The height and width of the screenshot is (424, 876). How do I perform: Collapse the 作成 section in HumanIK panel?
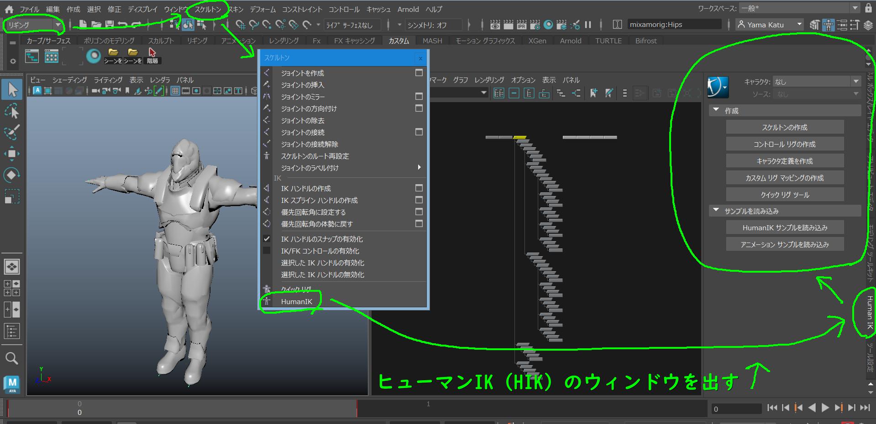716,110
